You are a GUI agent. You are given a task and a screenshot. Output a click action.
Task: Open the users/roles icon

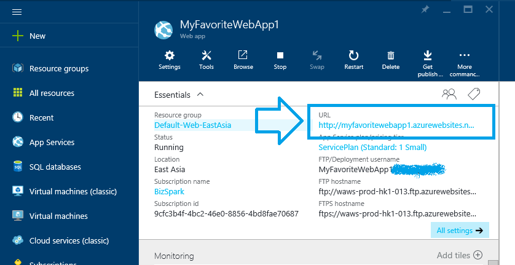coord(449,94)
